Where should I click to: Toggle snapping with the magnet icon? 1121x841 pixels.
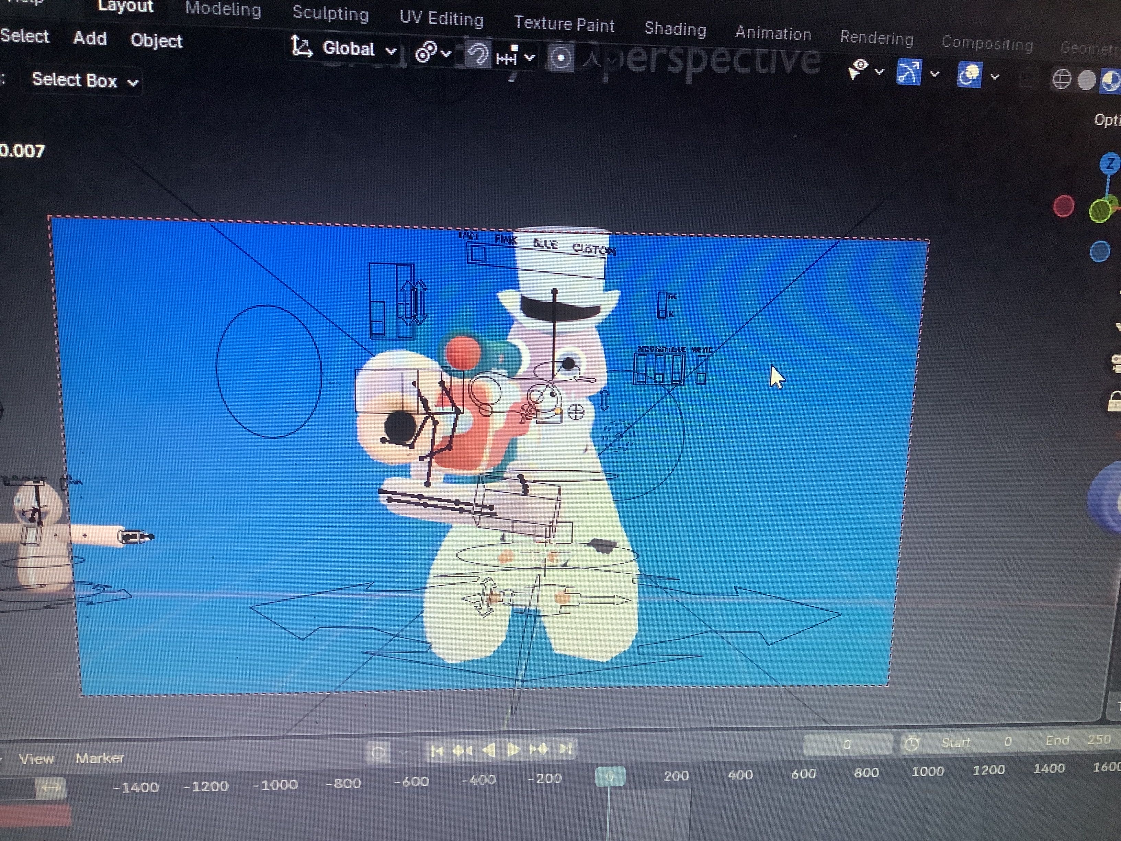(x=477, y=54)
